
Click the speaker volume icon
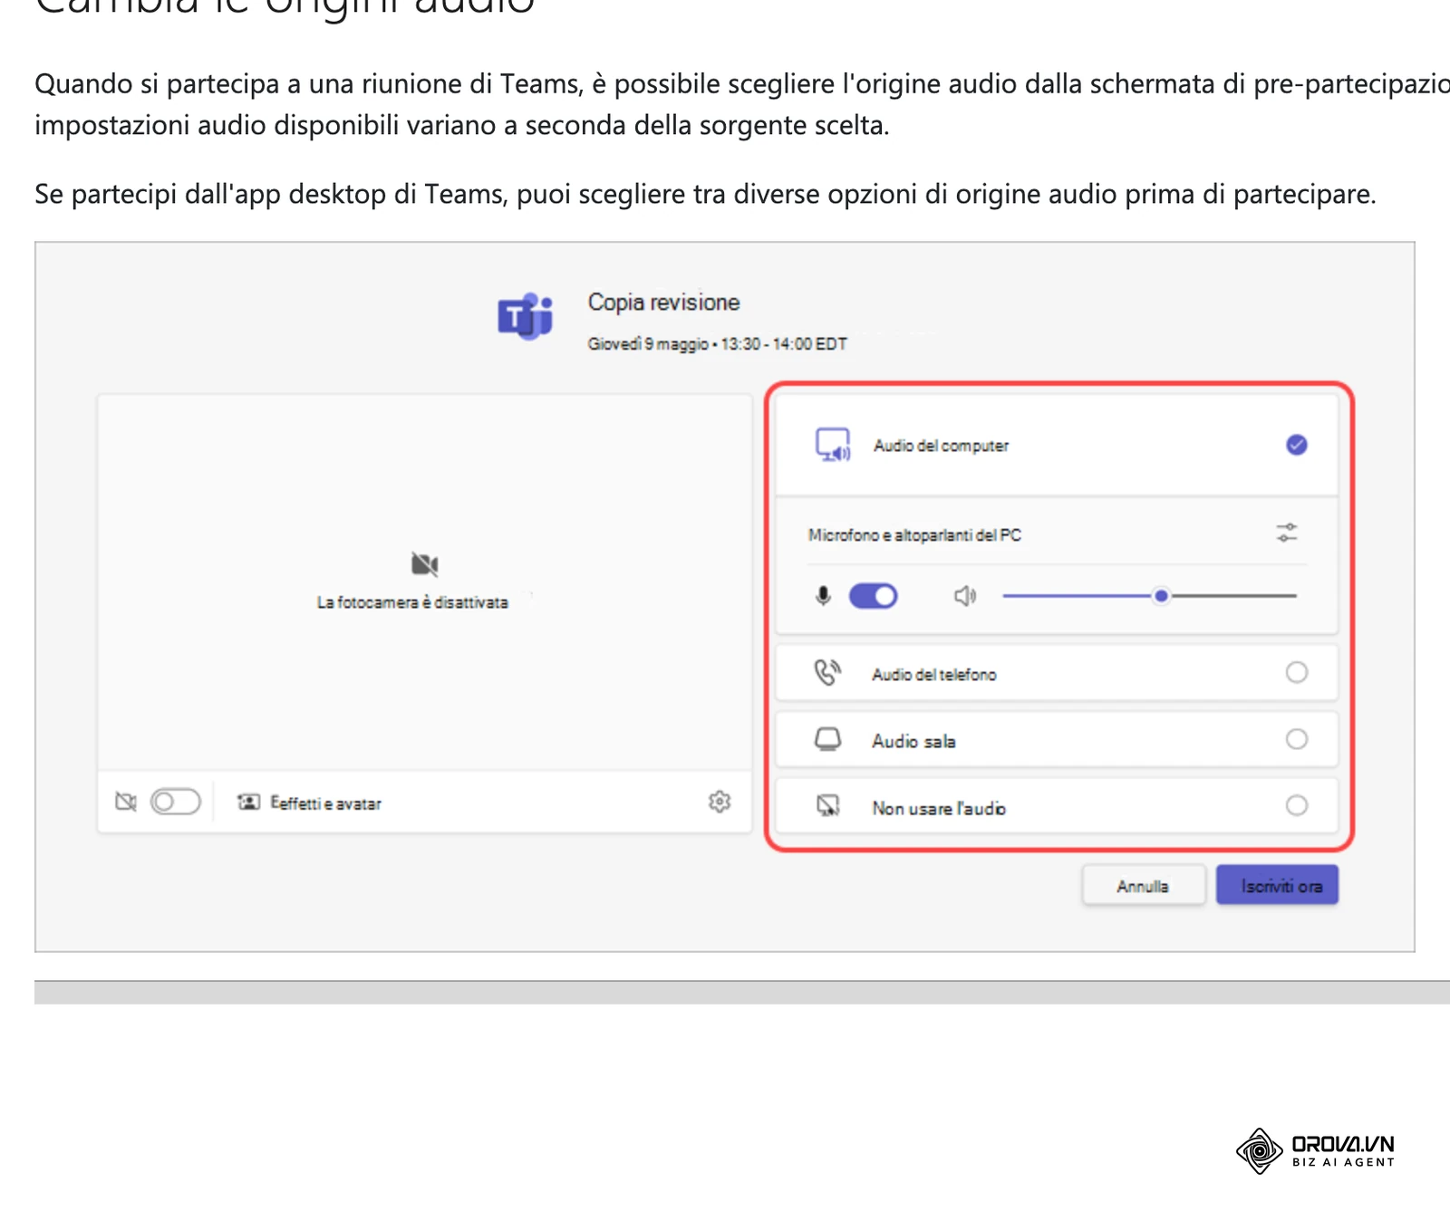(x=965, y=596)
